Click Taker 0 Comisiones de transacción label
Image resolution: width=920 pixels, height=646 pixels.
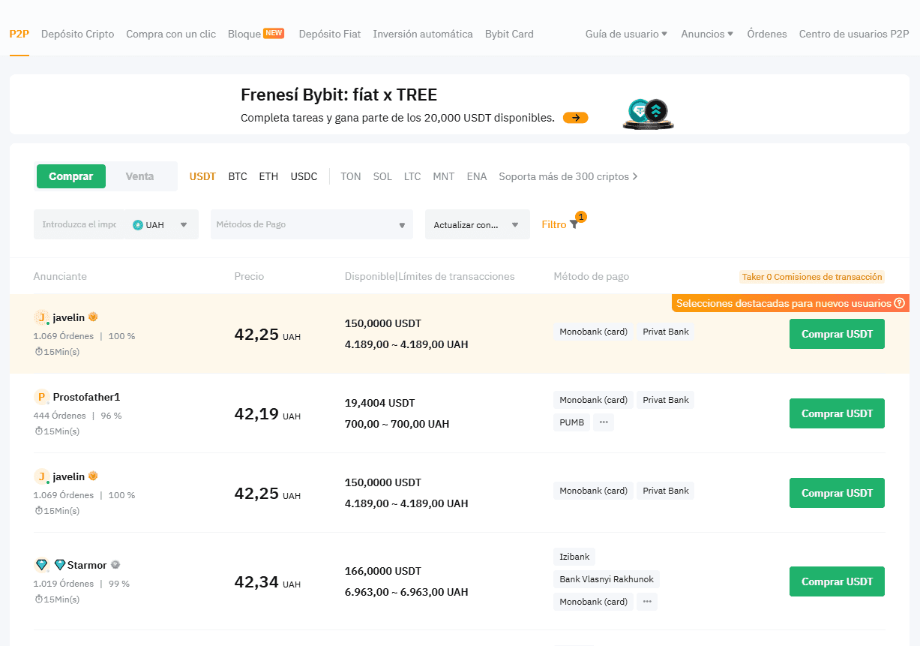(x=812, y=277)
